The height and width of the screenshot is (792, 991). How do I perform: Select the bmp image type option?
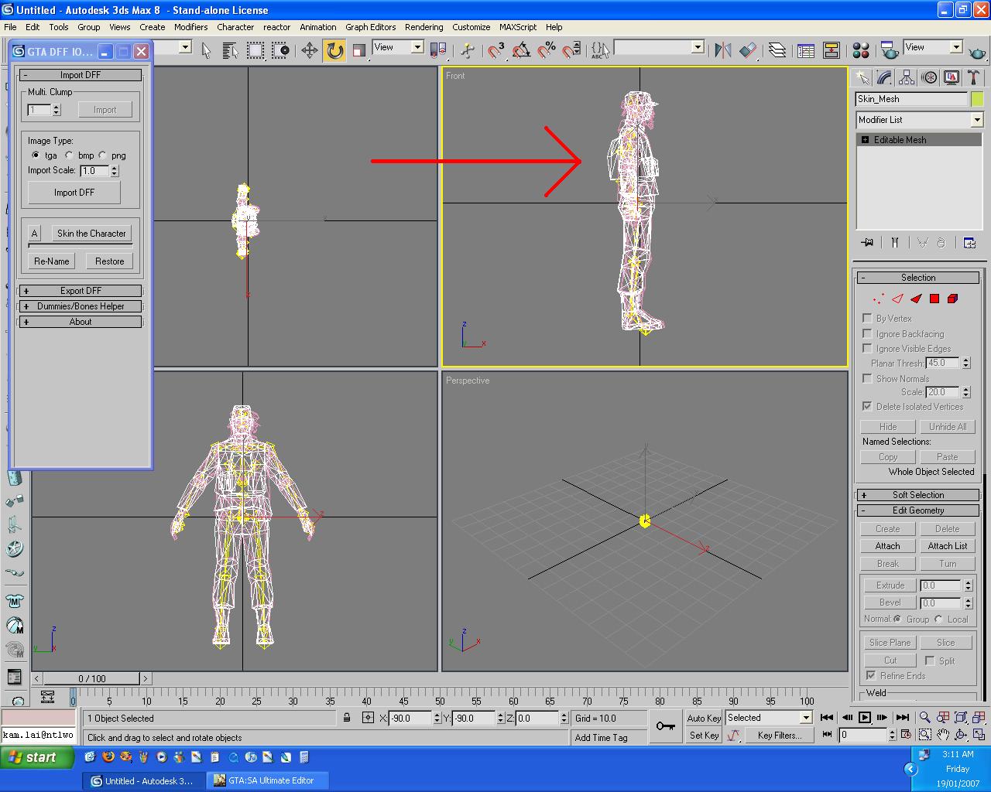70,155
